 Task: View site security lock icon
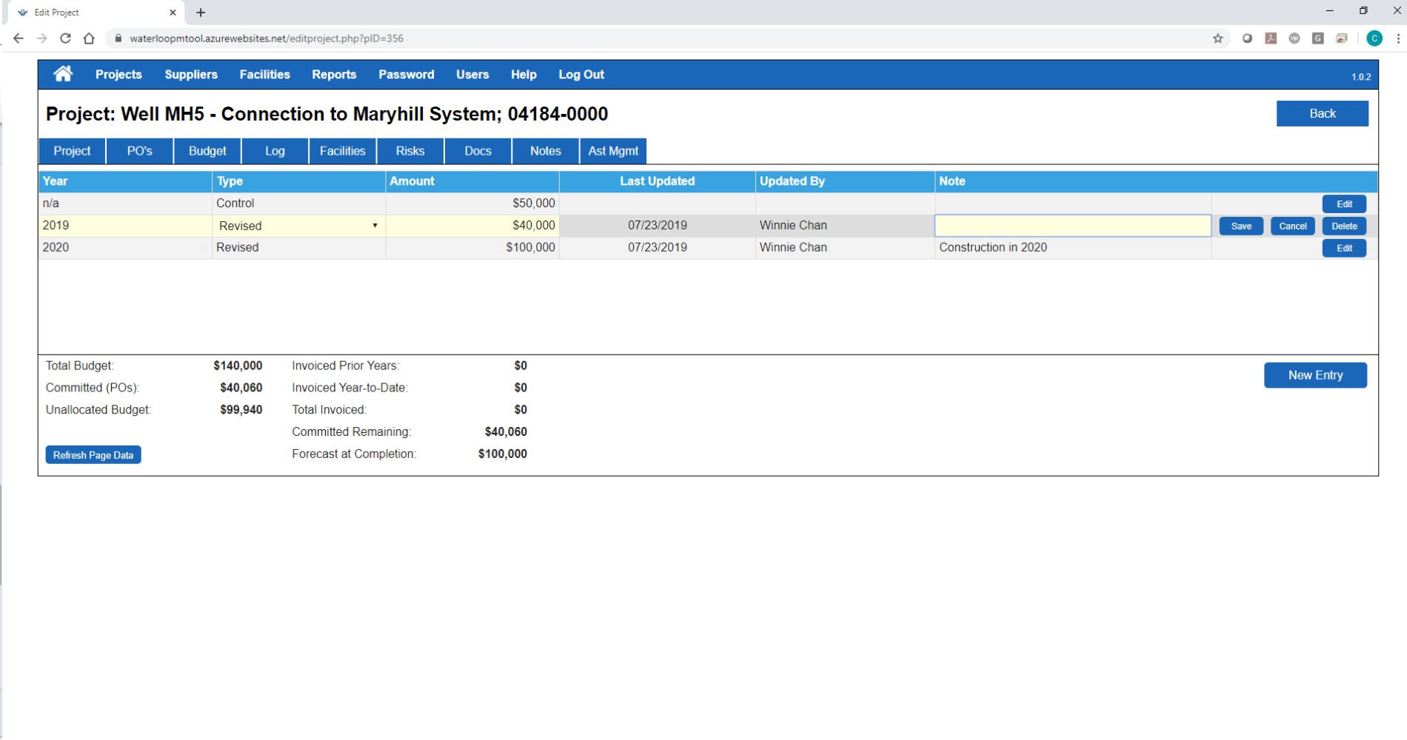[x=118, y=38]
